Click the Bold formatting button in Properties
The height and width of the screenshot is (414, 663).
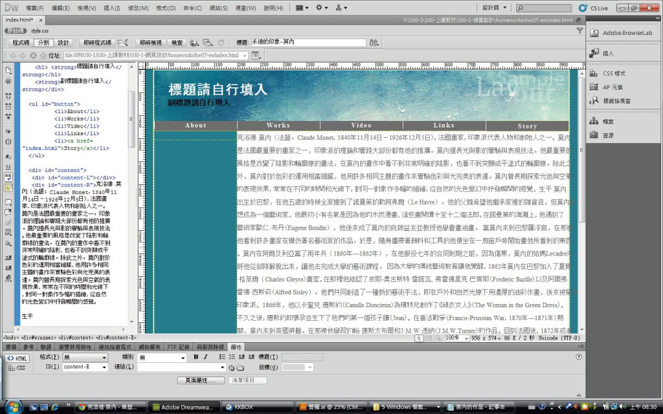196,357
